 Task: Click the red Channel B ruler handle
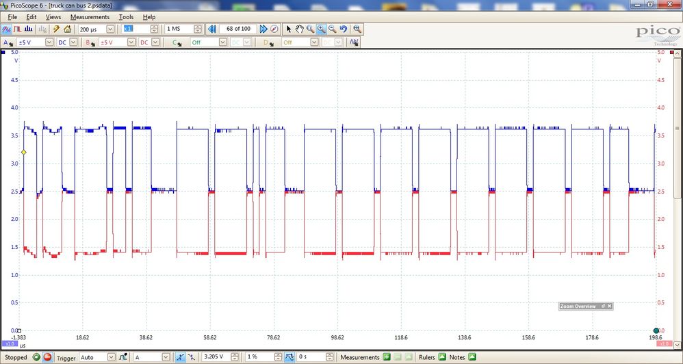click(671, 52)
